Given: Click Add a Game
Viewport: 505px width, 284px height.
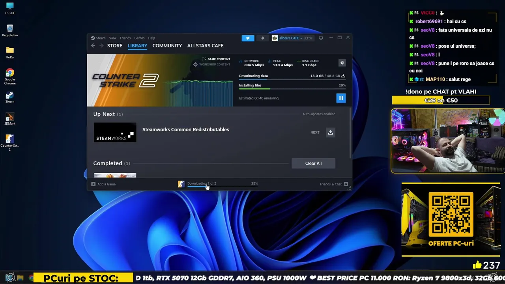Looking at the screenshot, I should point(103,184).
